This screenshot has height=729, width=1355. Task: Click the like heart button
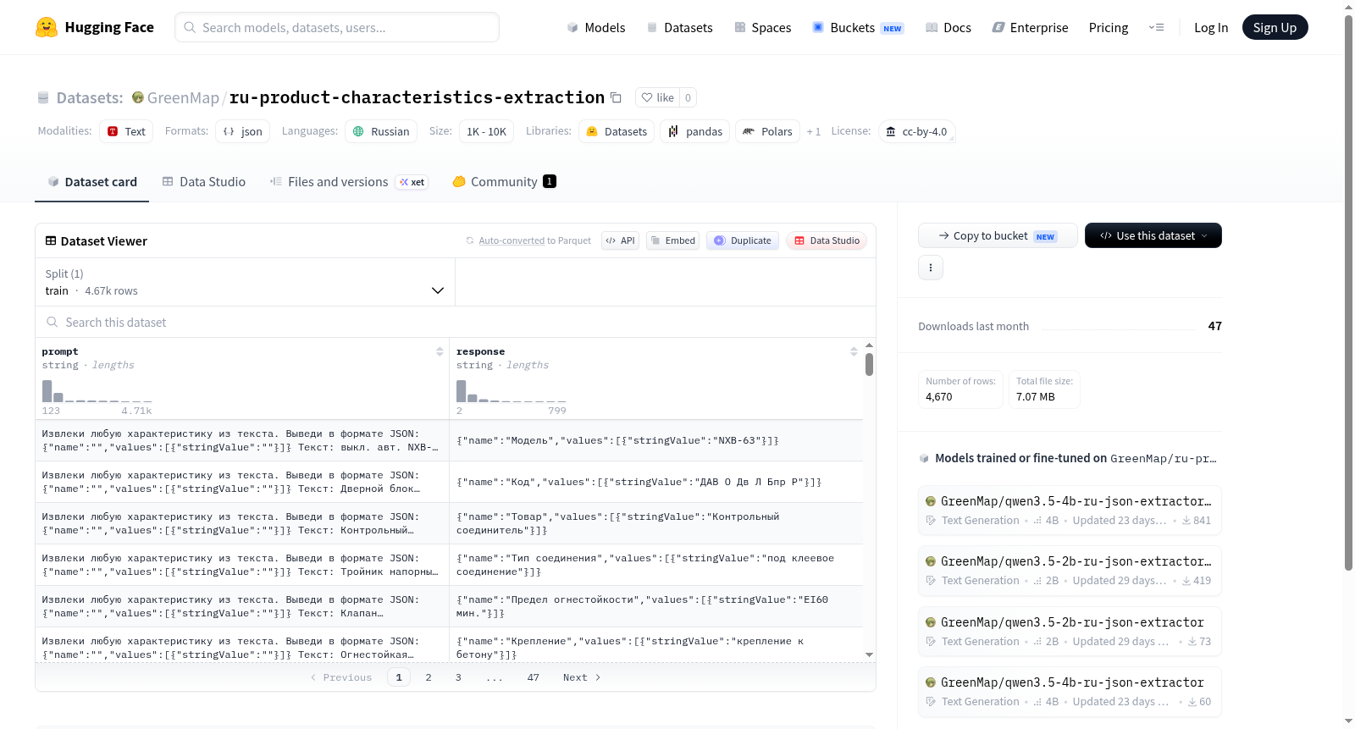(657, 97)
